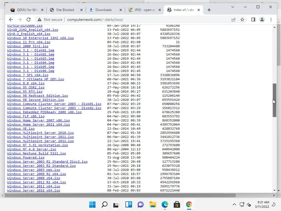Image resolution: width=281 pixels, height=211 pixels.
Task: Open Windows_FLP_x86.iso link
Action: pyautogui.click(x=26, y=116)
